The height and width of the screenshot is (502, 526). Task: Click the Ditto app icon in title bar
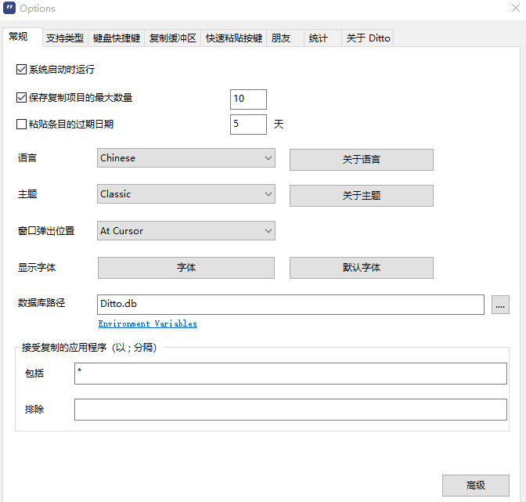tap(9, 8)
